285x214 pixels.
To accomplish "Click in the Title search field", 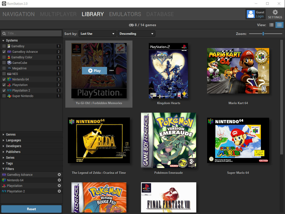I will coord(31,33).
